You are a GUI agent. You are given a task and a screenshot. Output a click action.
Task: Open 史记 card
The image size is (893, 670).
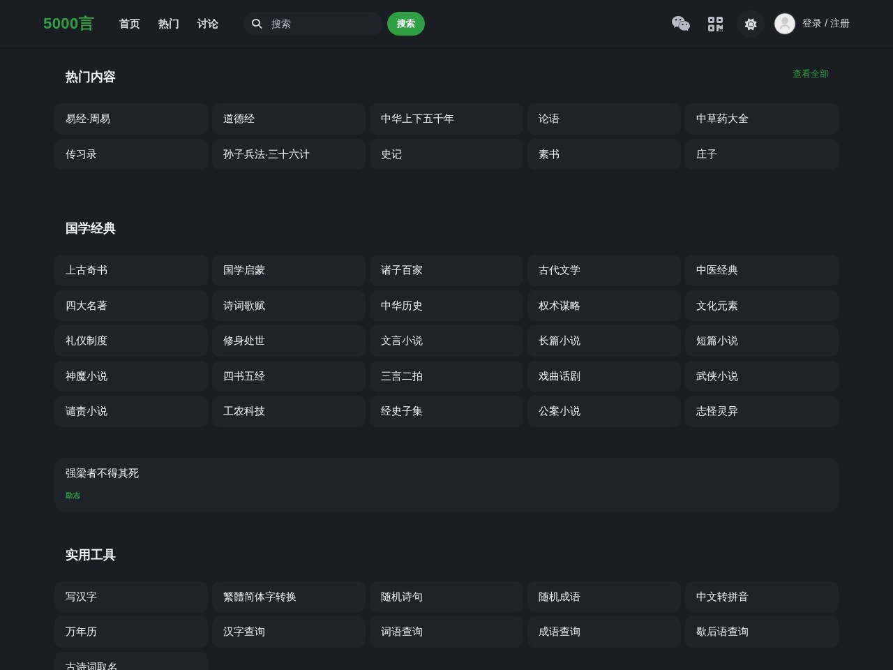(x=446, y=154)
